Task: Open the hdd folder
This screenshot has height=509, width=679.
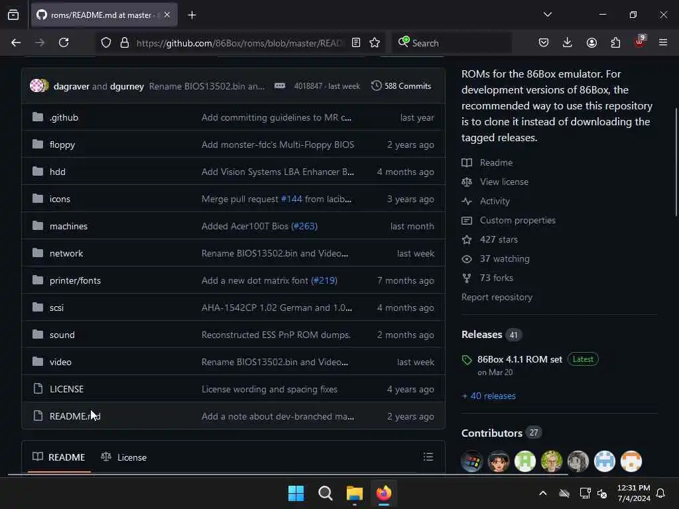Action: 58,172
